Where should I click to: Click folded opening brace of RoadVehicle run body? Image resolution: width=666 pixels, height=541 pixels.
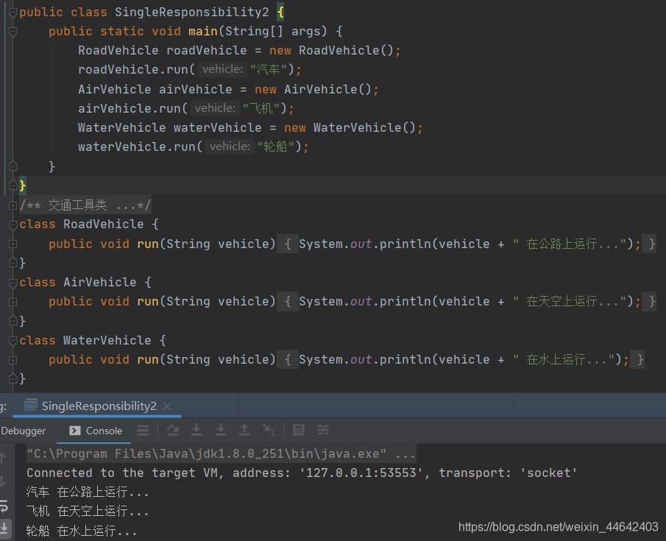288,244
